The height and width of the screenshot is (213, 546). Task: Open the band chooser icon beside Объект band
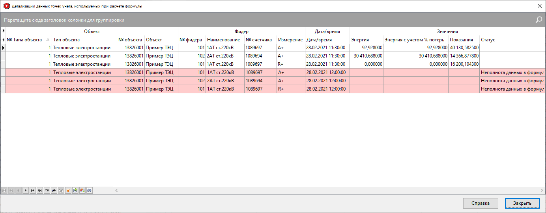(3, 31)
